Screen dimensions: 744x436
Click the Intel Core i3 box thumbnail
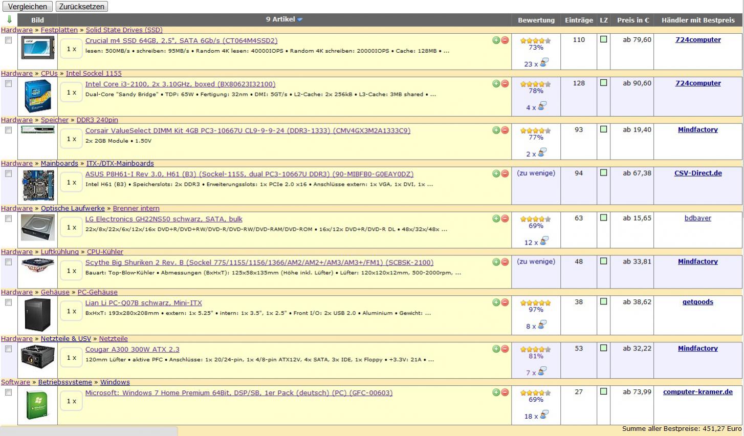pyautogui.click(x=38, y=96)
